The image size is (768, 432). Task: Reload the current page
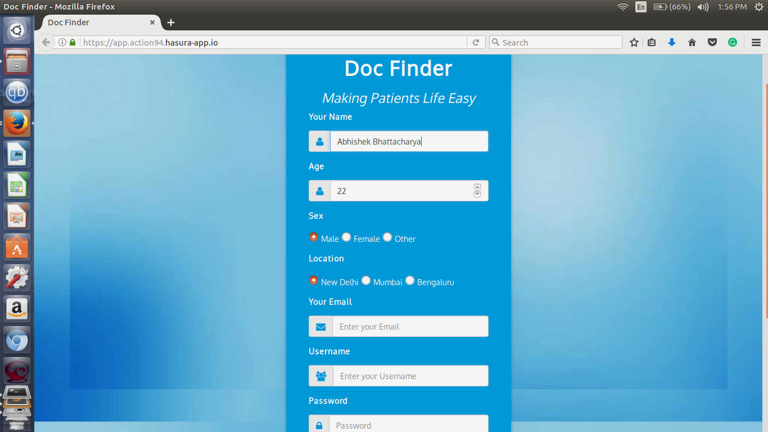pyautogui.click(x=476, y=42)
